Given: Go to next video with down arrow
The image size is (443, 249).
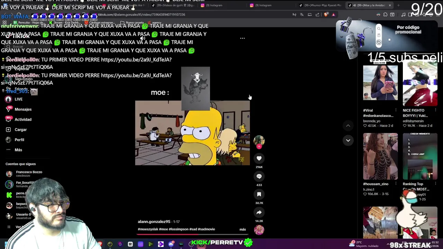Looking at the screenshot, I should 348,140.
